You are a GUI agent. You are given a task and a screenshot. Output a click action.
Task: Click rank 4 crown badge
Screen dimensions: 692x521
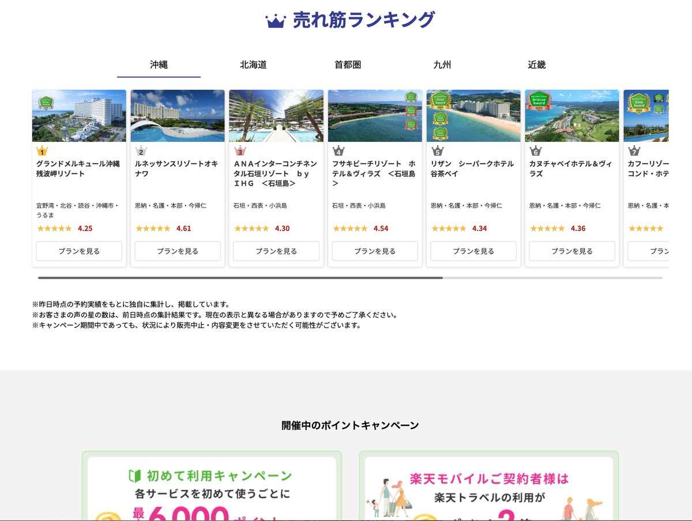pos(339,151)
